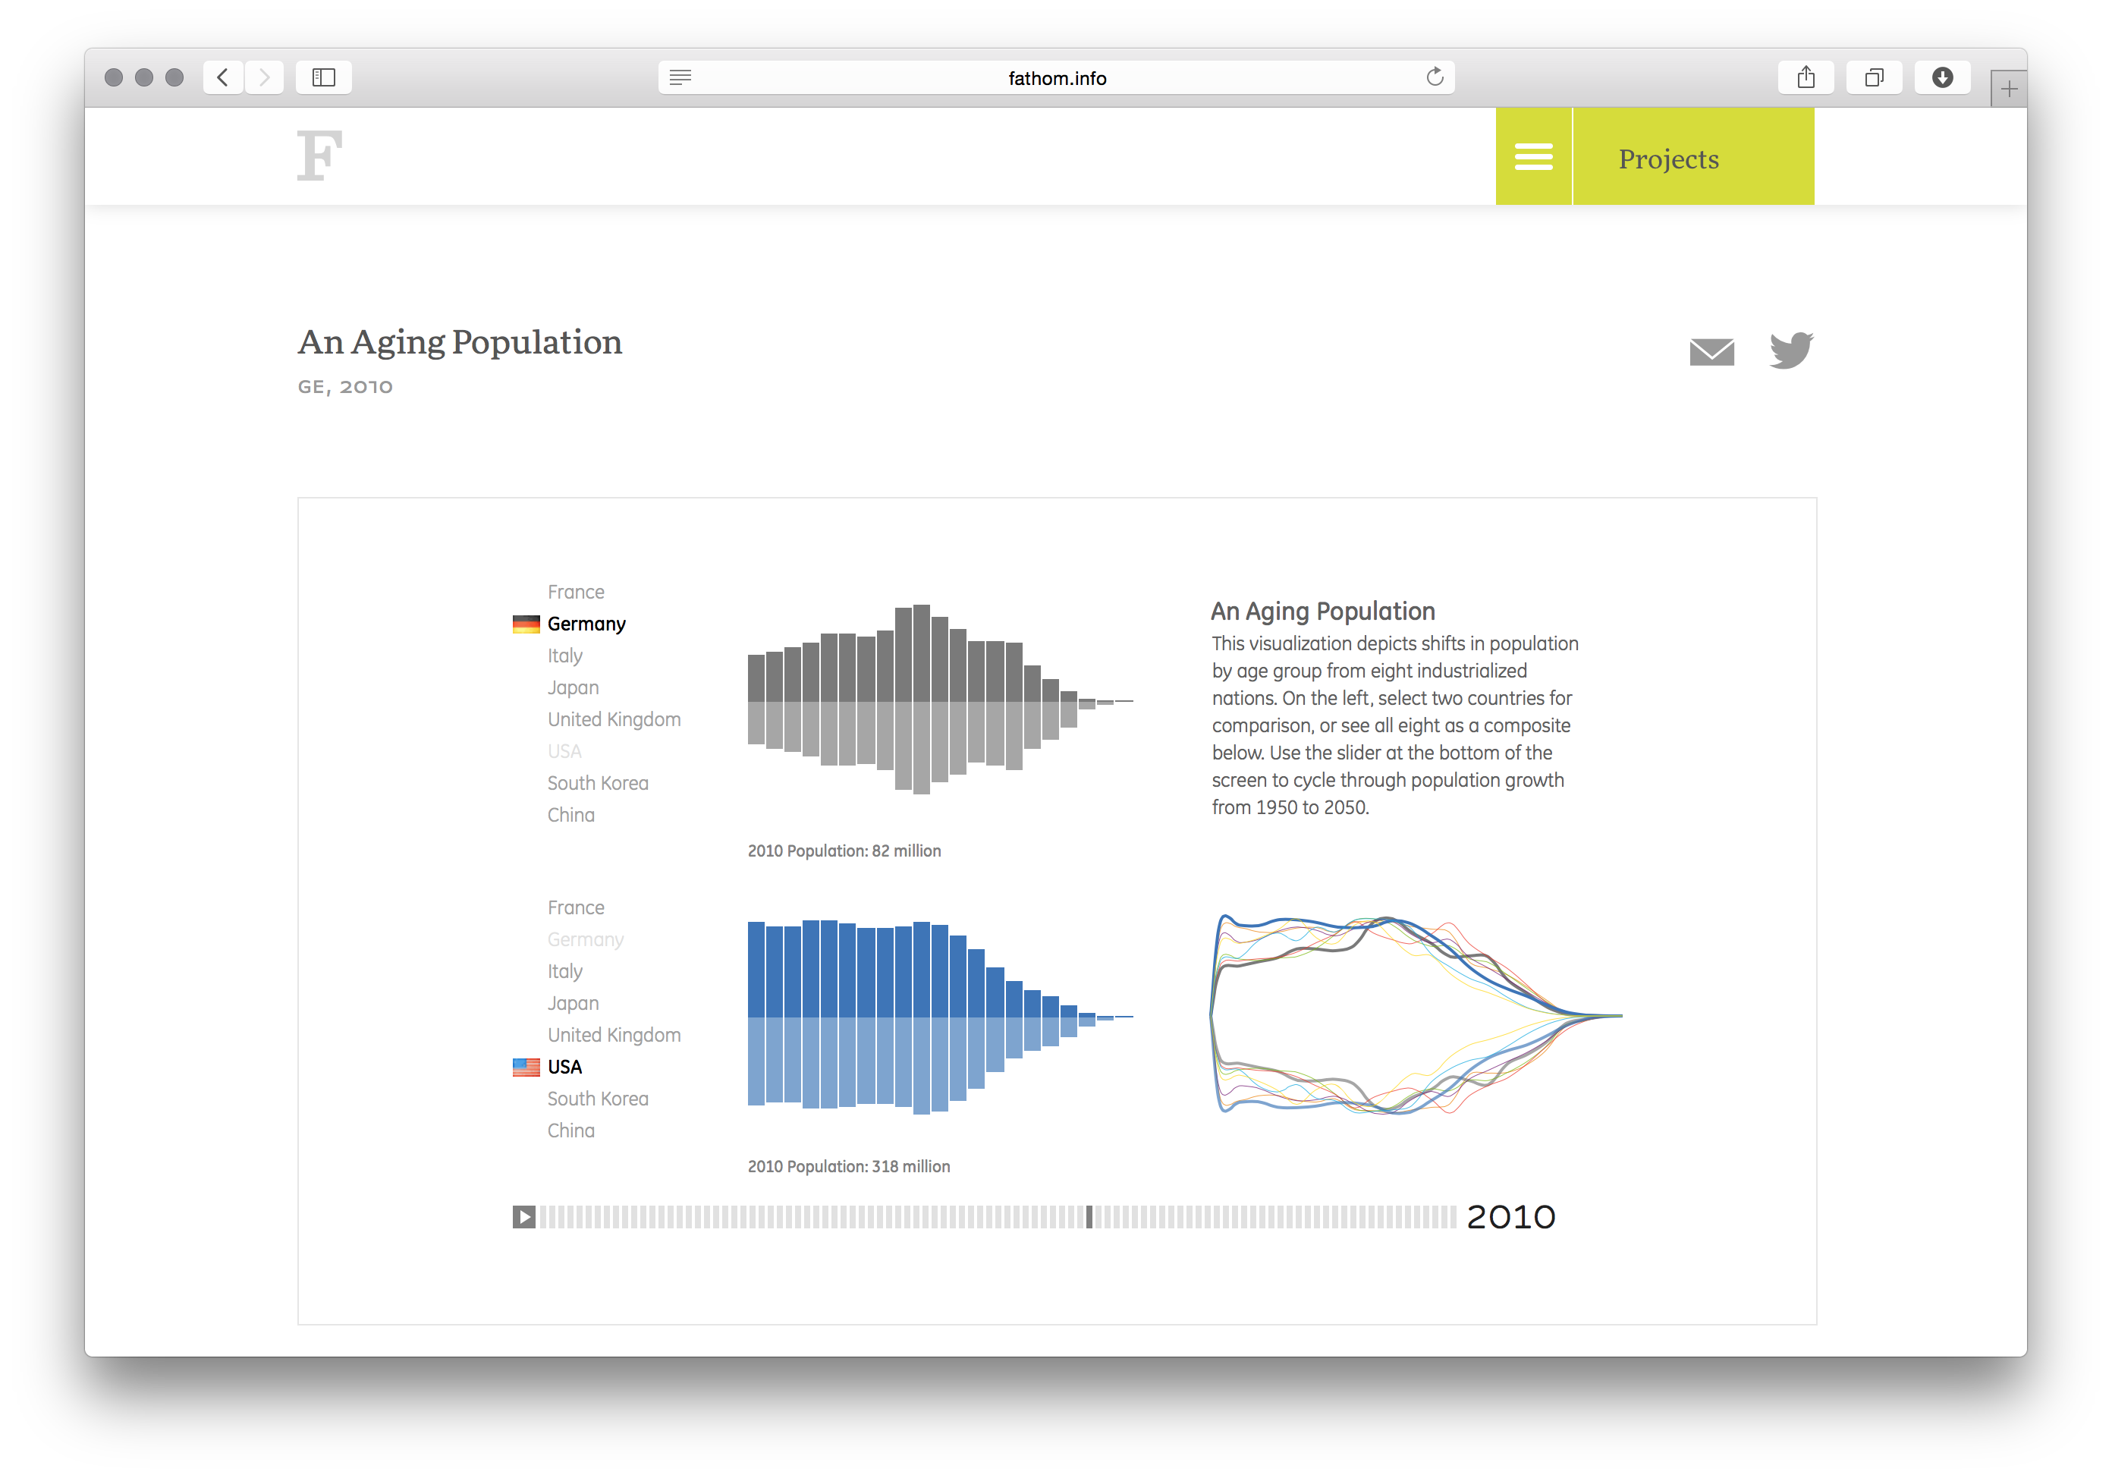Toggle the Safari sidebar icon
This screenshot has height=1478, width=2112.
tap(323, 77)
